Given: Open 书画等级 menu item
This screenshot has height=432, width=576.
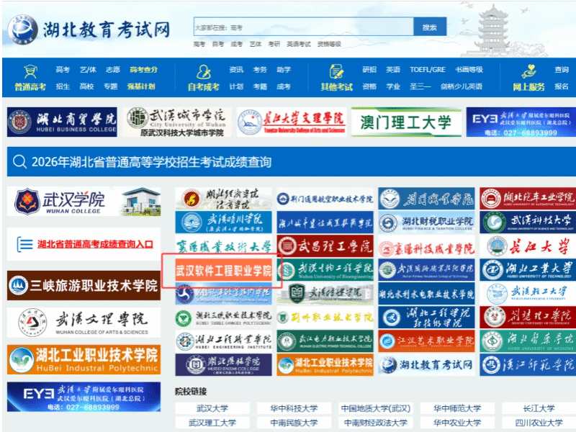Looking at the screenshot, I should (469, 70).
